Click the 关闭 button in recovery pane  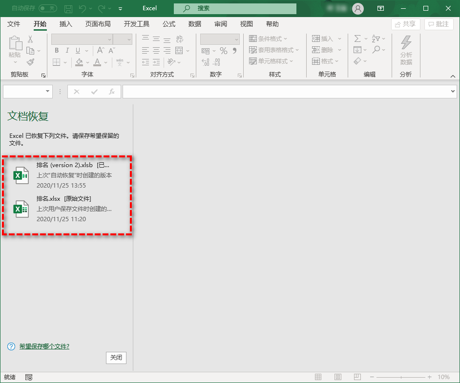pos(116,358)
